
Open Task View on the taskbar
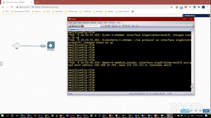(17, 116)
